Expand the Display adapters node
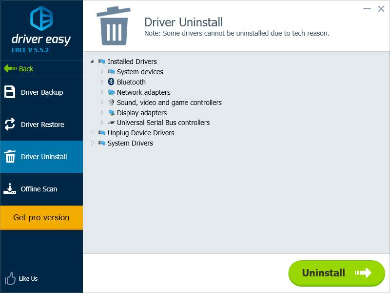 [x=102, y=112]
